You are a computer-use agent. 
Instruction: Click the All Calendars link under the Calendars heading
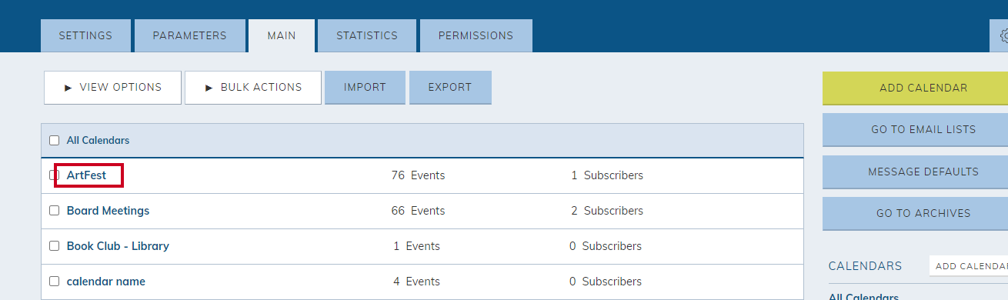(863, 296)
